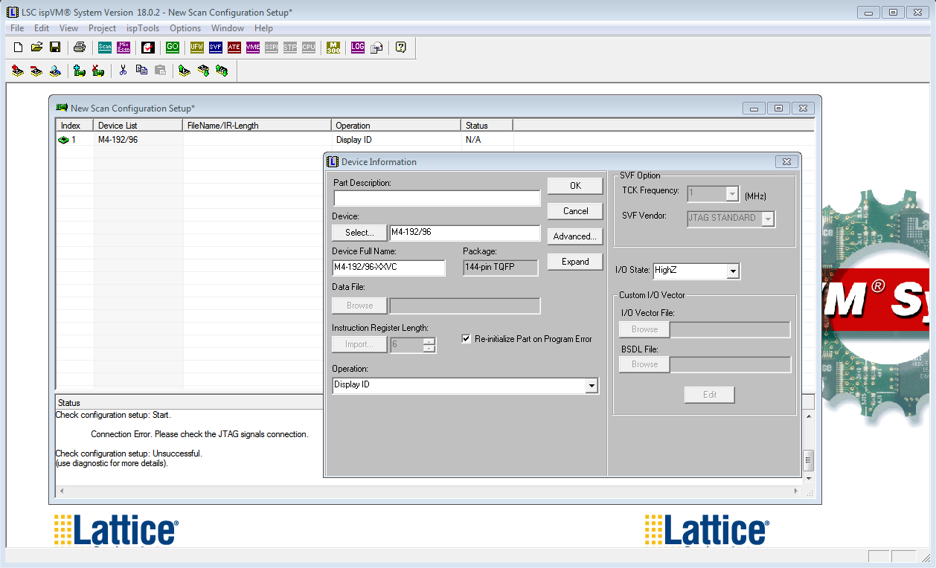Click the green GO icon
Image resolution: width=936 pixels, height=568 pixels.
point(173,48)
